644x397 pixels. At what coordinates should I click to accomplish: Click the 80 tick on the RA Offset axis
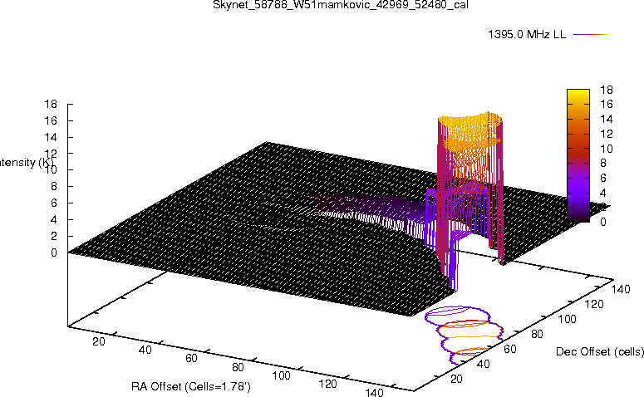tap(238, 367)
